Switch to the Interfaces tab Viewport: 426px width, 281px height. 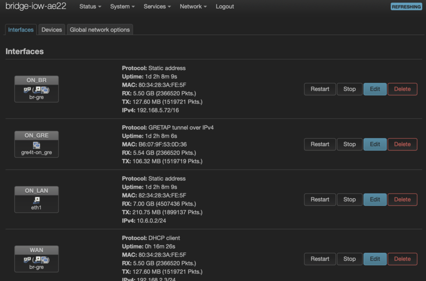coord(21,30)
